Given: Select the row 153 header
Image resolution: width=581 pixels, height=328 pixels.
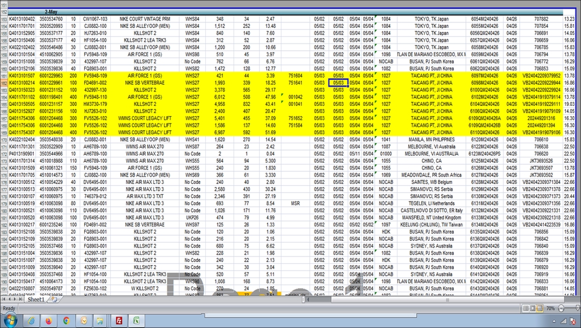Looking at the screenshot, I should pyautogui.click(x=4, y=19).
